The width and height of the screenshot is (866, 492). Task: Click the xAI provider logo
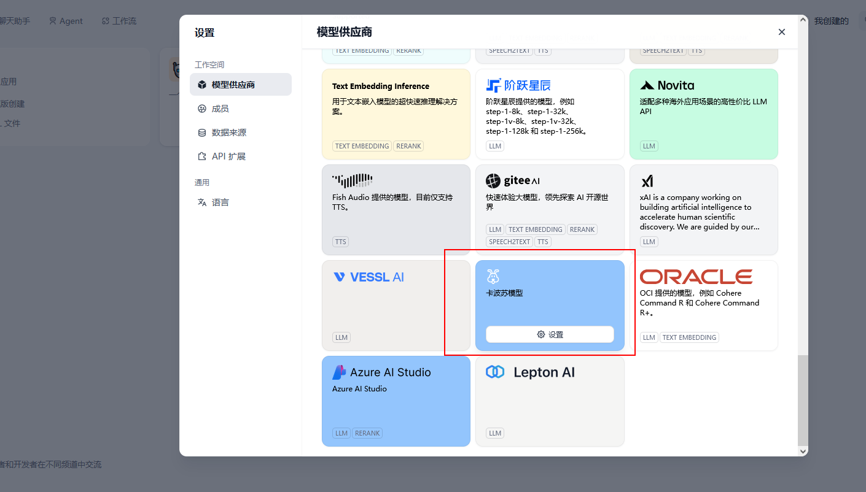(x=647, y=181)
